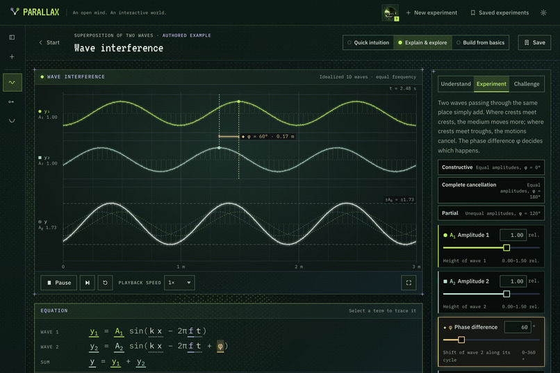Reset the simulation with restart icon
This screenshot has width=560, height=373.
click(105, 283)
